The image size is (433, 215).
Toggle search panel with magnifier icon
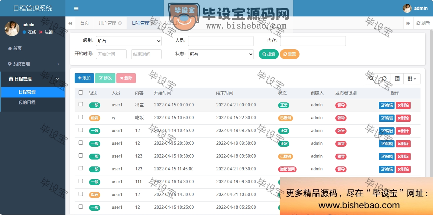[371, 79]
